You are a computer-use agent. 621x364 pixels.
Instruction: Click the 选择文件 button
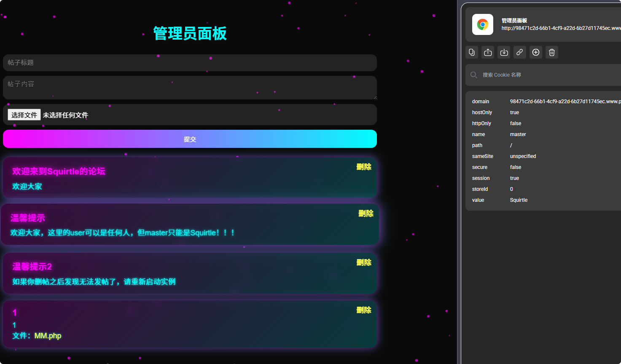click(x=24, y=115)
